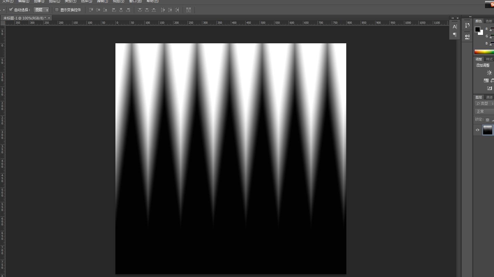Uncheck the 自动选择 checkbox

11,10
